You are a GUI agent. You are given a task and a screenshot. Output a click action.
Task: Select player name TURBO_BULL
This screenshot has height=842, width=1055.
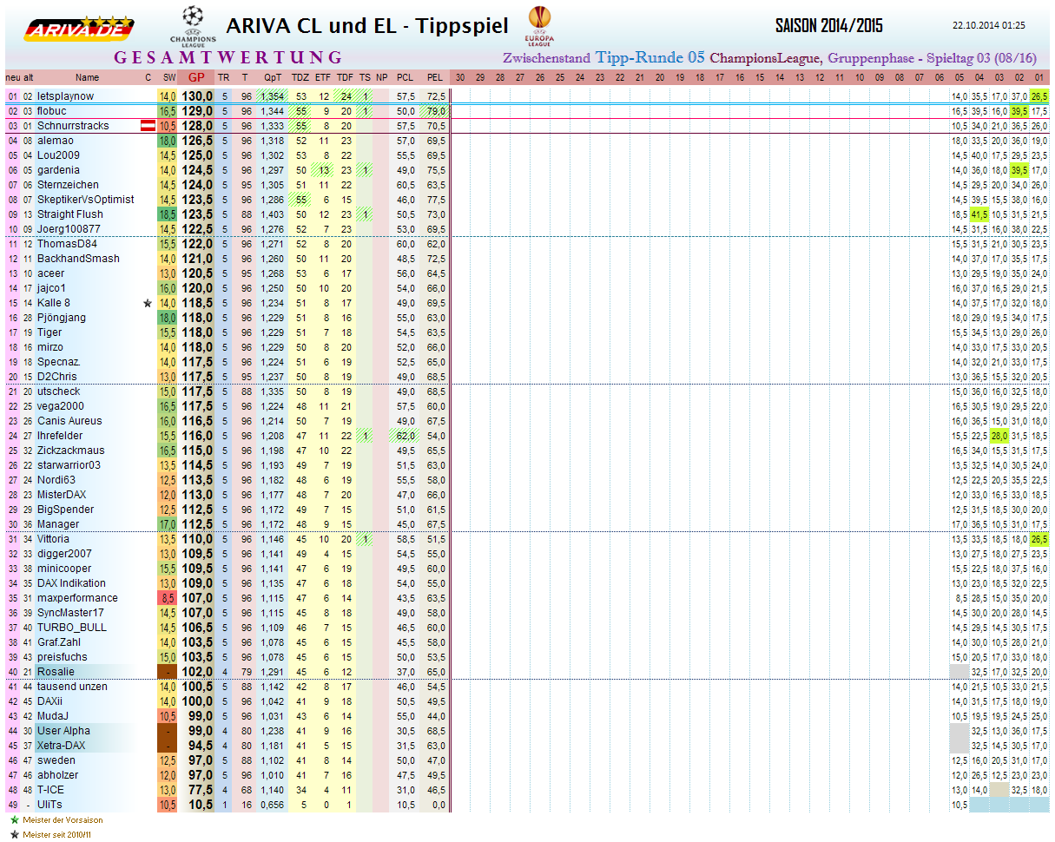(72, 628)
